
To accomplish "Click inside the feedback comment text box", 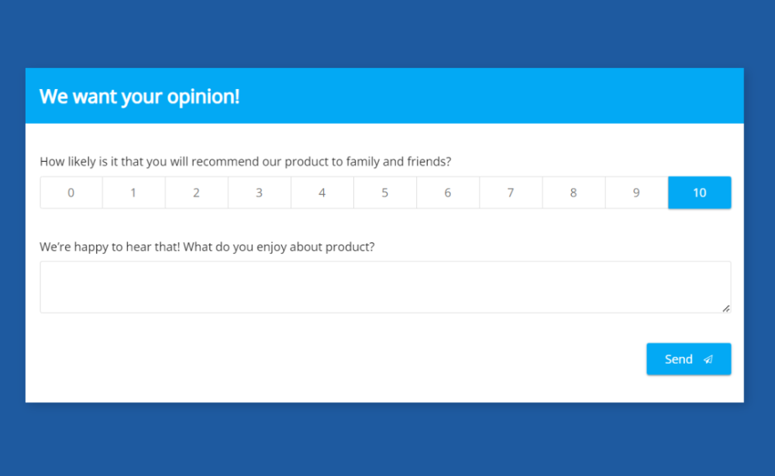I will point(385,286).
